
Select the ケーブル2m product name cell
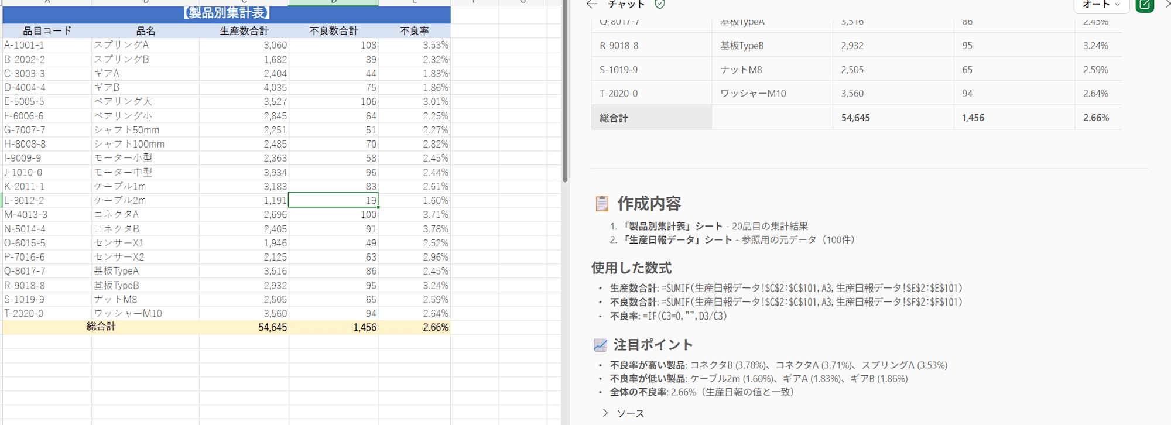pyautogui.click(x=145, y=200)
